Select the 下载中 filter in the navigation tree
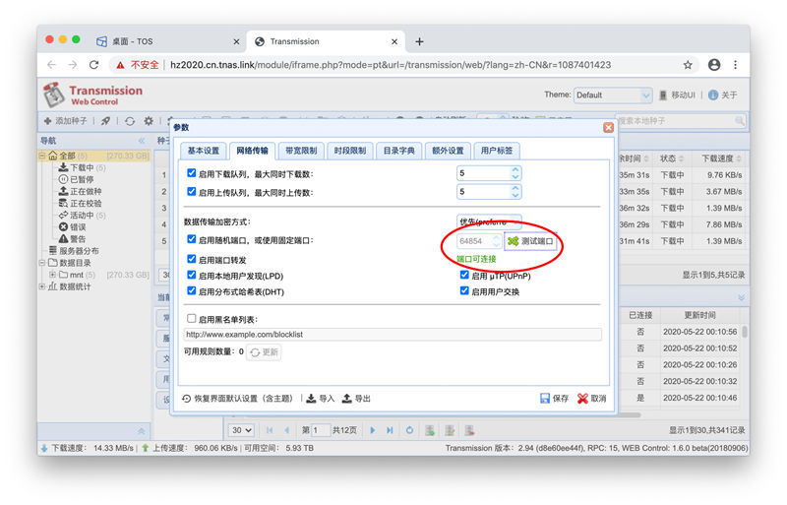The width and height of the screenshot is (787, 505). coord(83,167)
